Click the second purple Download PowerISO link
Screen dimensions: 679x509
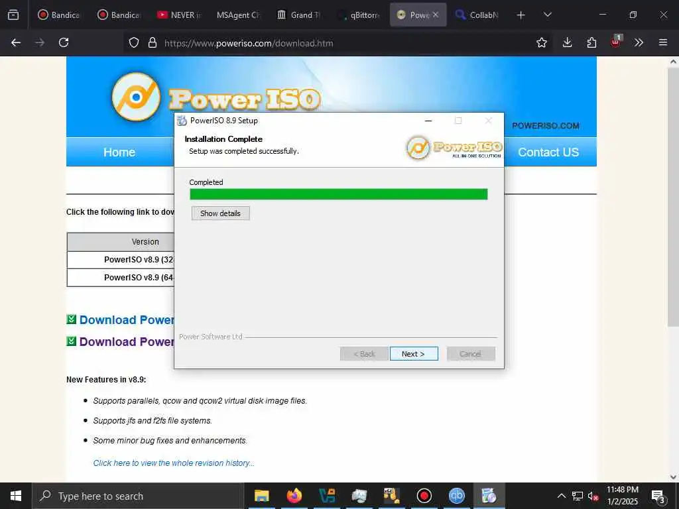click(x=127, y=341)
